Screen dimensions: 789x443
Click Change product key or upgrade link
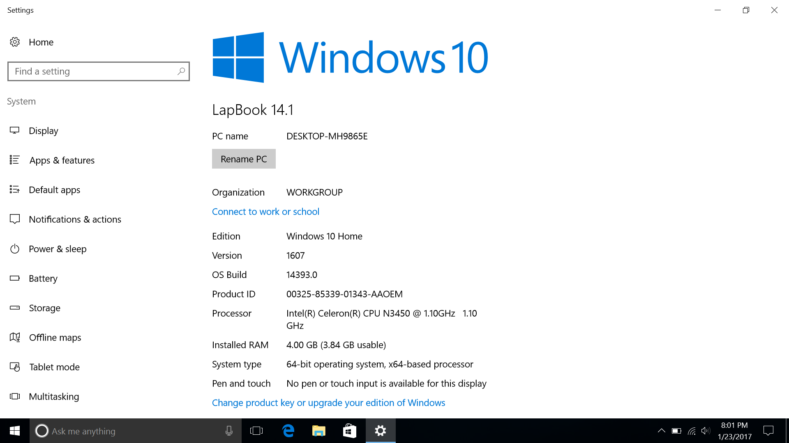click(x=328, y=403)
